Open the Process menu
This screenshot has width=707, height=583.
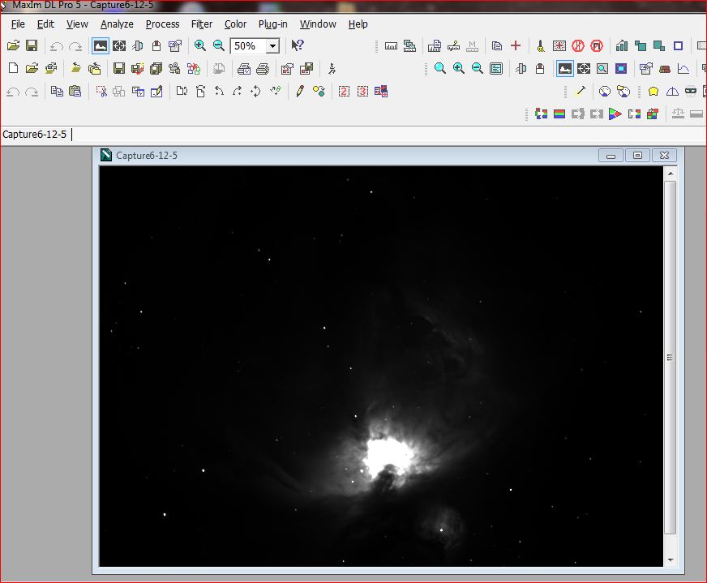pos(162,24)
